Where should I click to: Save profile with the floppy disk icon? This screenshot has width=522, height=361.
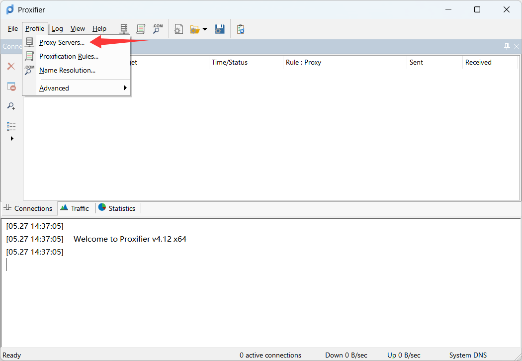[220, 29]
